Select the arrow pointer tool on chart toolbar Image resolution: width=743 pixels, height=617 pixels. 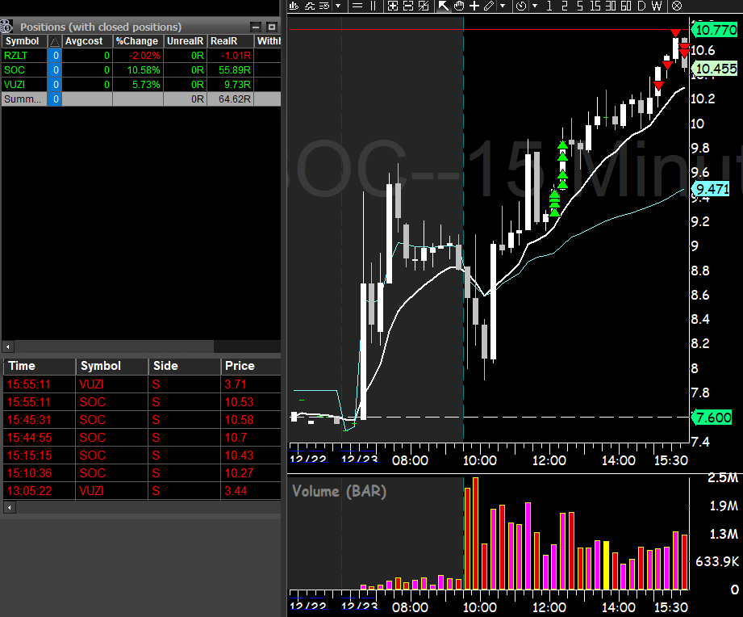(441, 6)
